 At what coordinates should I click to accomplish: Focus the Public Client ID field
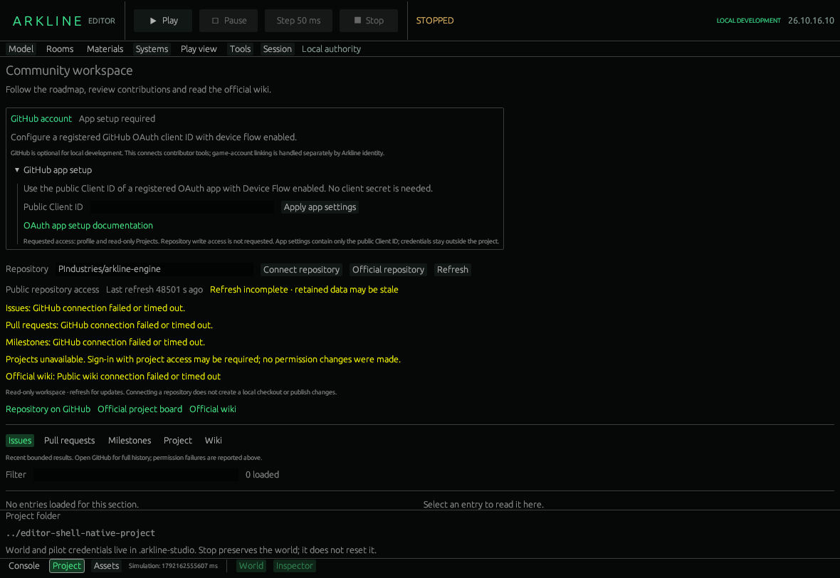click(182, 206)
